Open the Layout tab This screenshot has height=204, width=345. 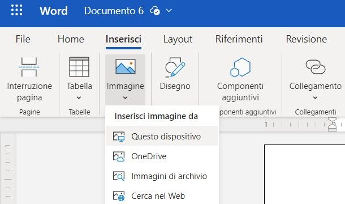coord(178,40)
